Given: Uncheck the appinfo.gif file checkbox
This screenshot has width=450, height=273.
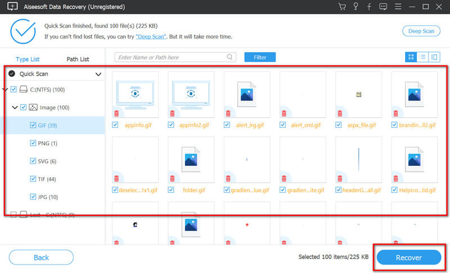Looking at the screenshot, I should [x=115, y=125].
